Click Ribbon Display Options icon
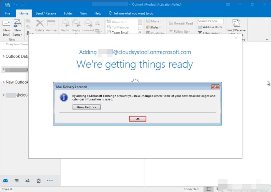Screen dimensions: 271x192 pyautogui.click(x=228, y=4)
